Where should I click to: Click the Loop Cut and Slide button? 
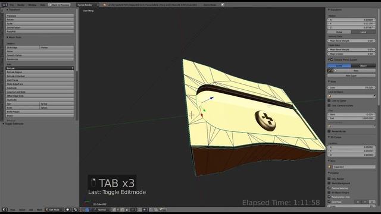point(40,92)
